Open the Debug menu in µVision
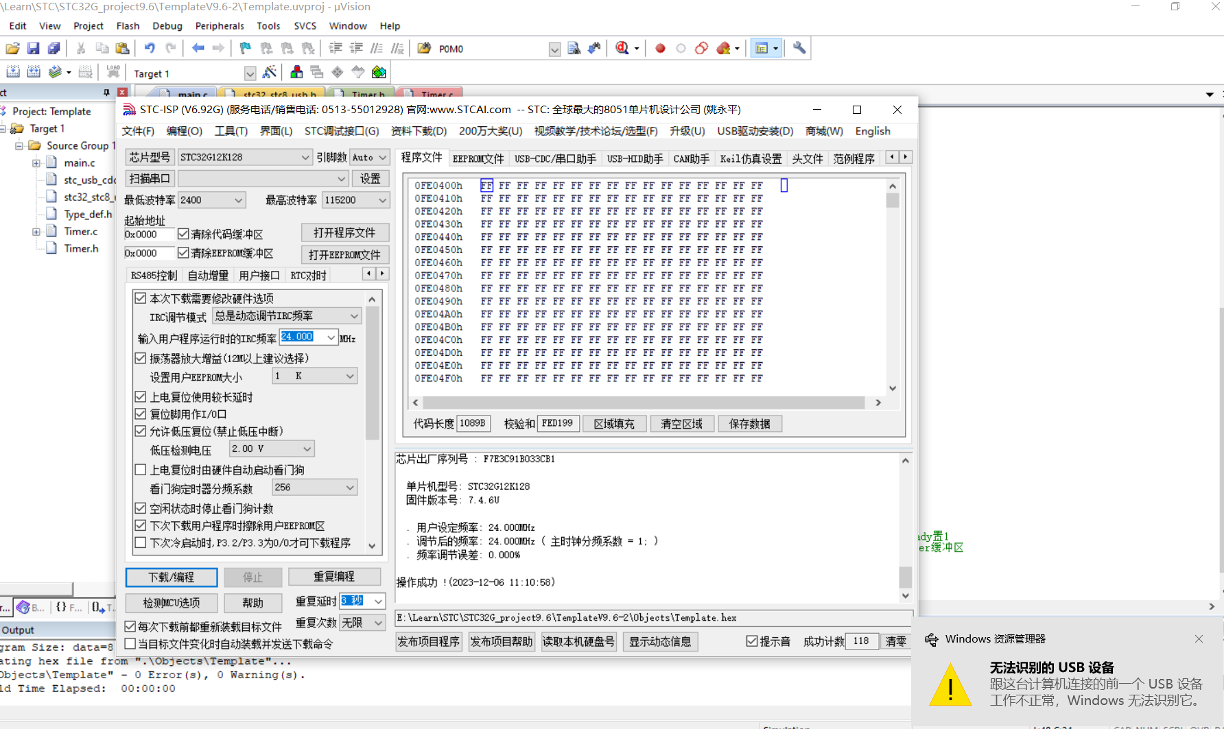This screenshot has width=1224, height=729. click(x=167, y=26)
